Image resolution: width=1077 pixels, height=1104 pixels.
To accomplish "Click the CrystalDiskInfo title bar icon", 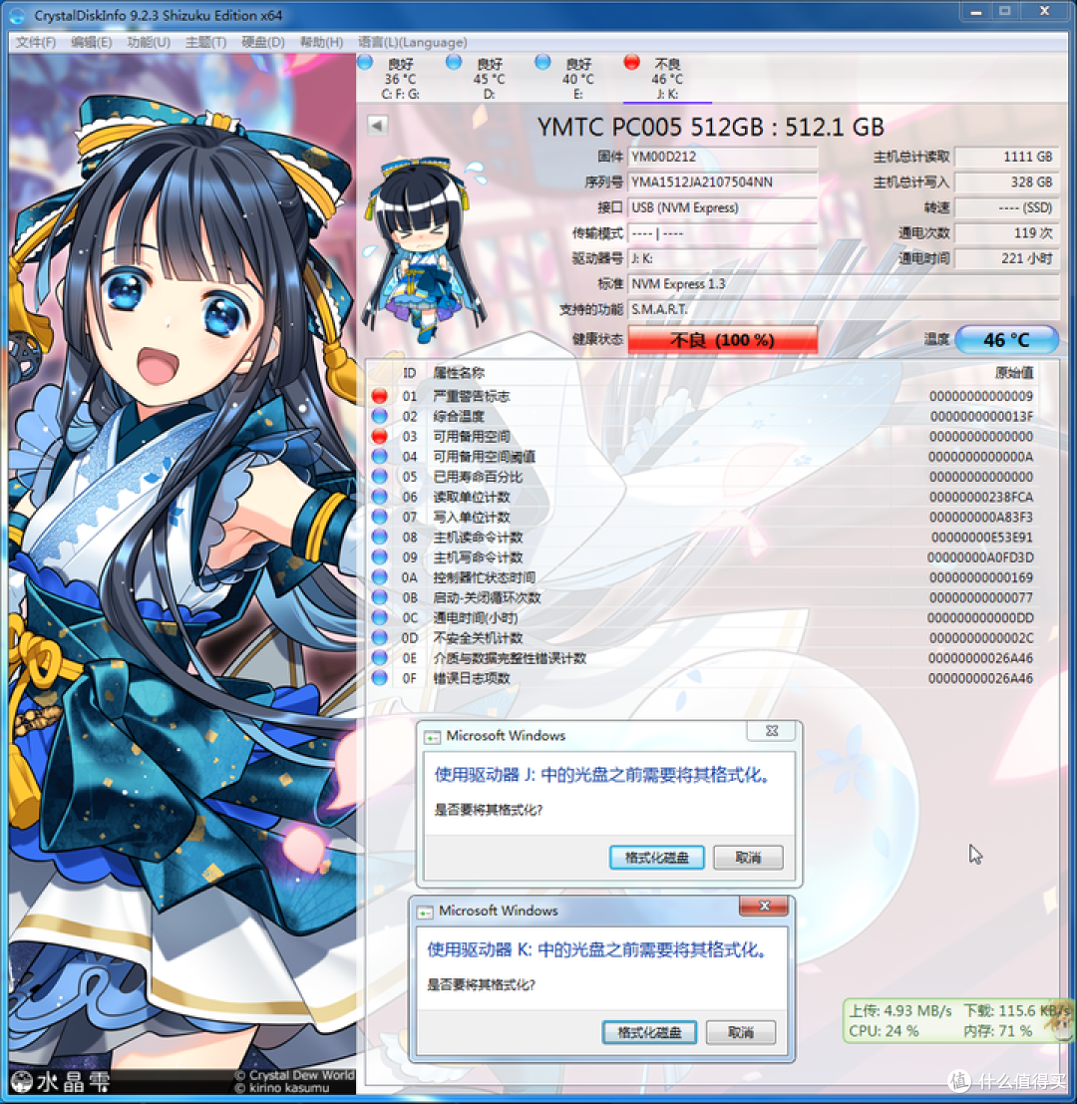I will pos(16,15).
